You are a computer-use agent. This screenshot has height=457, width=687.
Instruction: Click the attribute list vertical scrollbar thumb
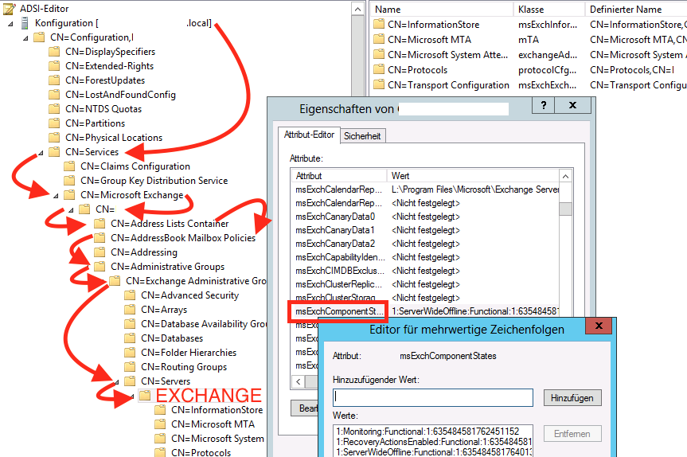click(x=566, y=209)
